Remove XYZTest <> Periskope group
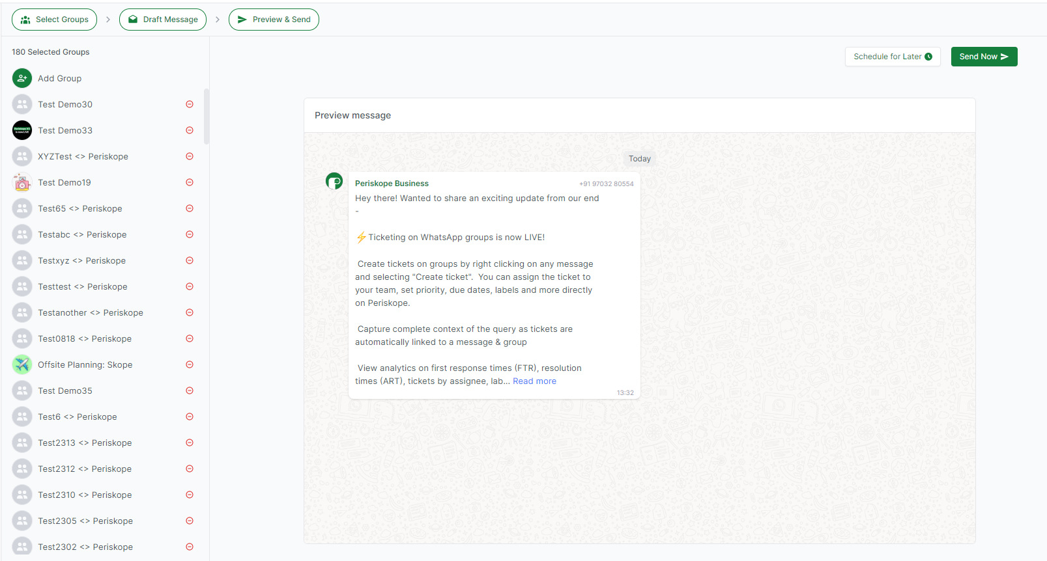Screen dimensions: 1047x561 point(190,156)
